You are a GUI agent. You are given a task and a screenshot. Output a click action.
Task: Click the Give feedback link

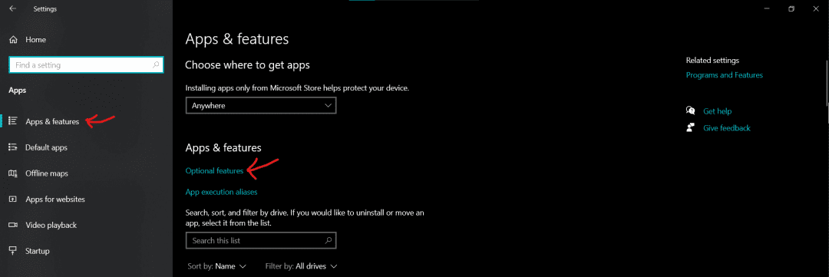tap(727, 128)
